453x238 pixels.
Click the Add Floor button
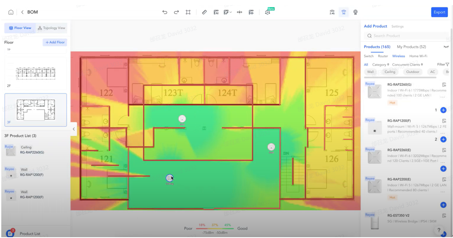[x=55, y=42]
